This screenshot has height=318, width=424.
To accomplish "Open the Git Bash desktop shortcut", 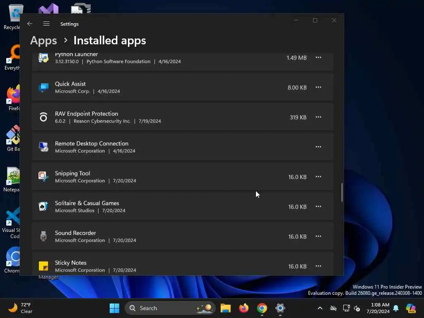I will (13, 138).
